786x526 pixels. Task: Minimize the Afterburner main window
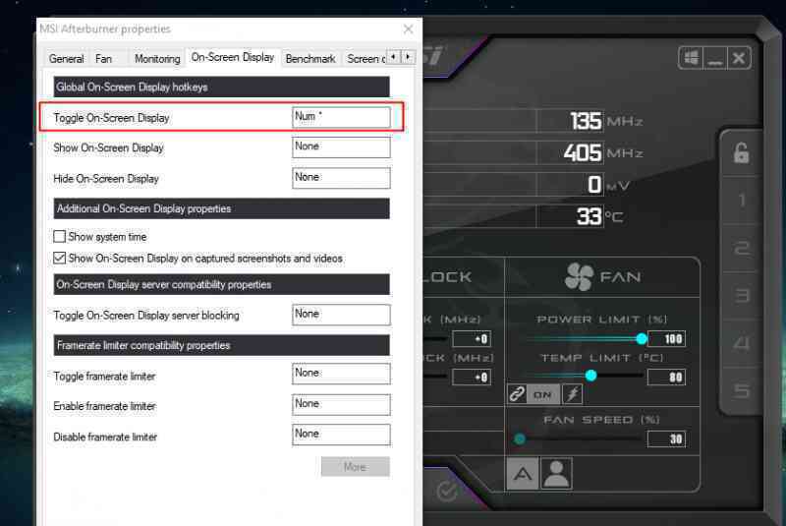point(715,58)
